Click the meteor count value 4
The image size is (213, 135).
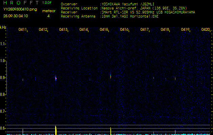[48, 16]
